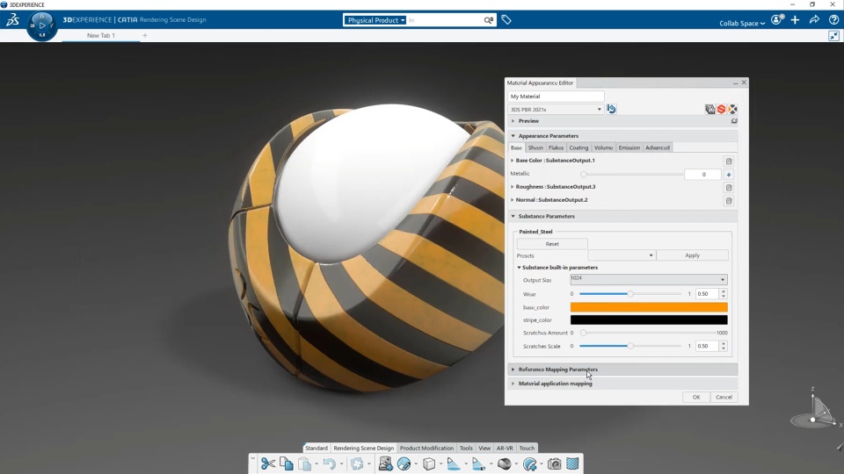The height and width of the screenshot is (474, 844).
Task: Delete the Normal map with trash icon
Action: coord(729,201)
